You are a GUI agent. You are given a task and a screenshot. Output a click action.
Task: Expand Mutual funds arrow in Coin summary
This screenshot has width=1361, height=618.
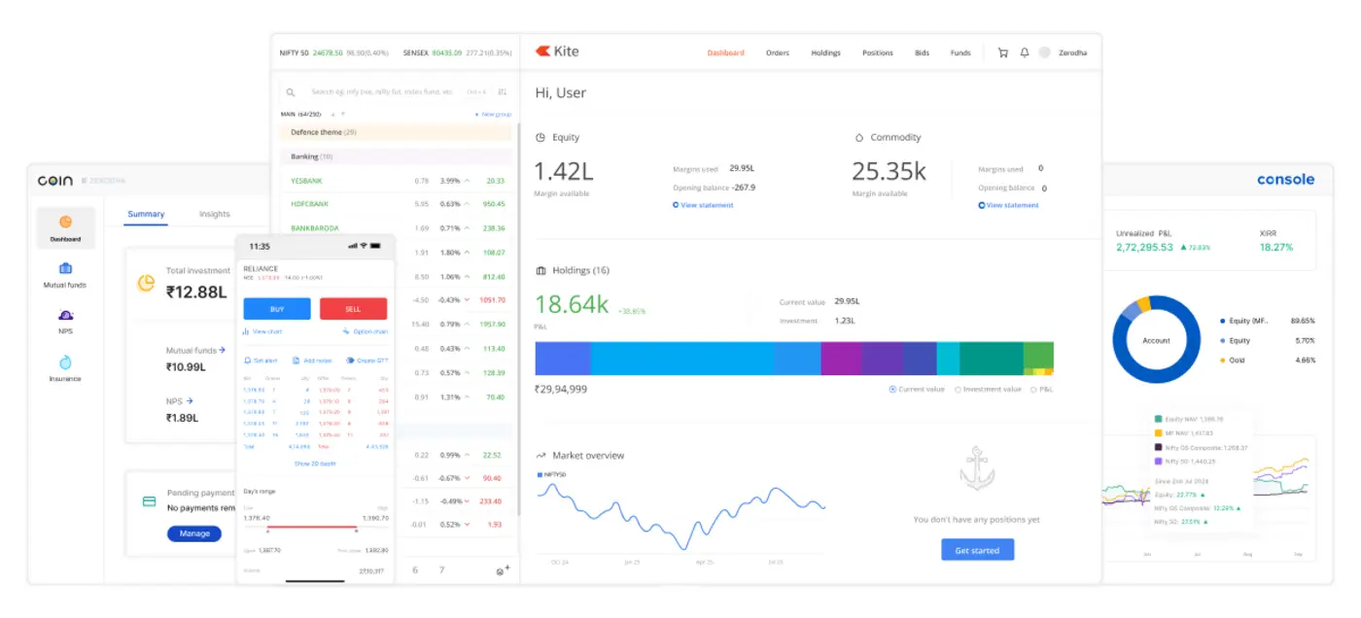[223, 350]
